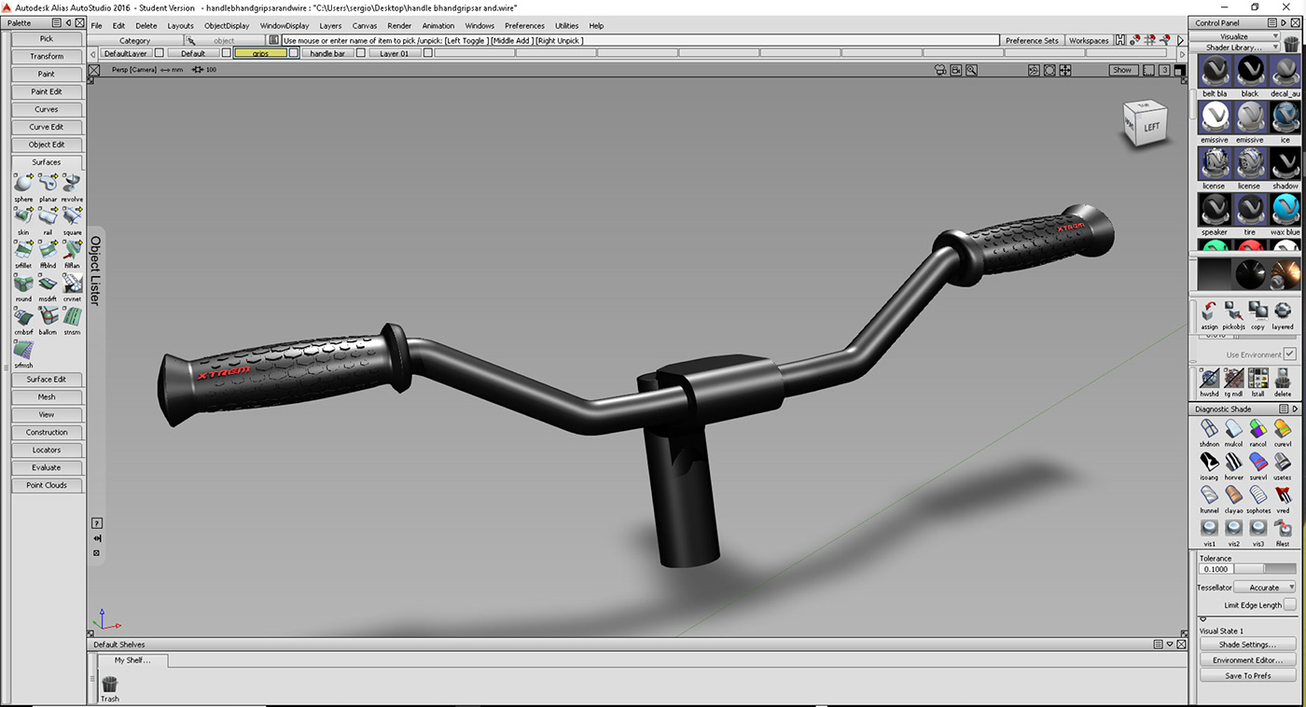Open the Render menu
Viewport: 1306px width, 707px height.
coord(399,26)
